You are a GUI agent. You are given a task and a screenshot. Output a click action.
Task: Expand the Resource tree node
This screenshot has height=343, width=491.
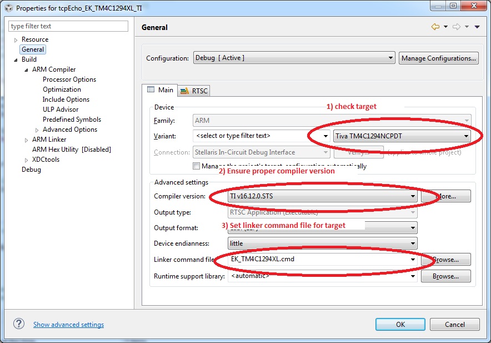point(16,40)
